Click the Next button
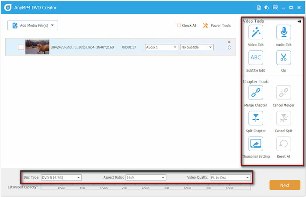 (285, 185)
